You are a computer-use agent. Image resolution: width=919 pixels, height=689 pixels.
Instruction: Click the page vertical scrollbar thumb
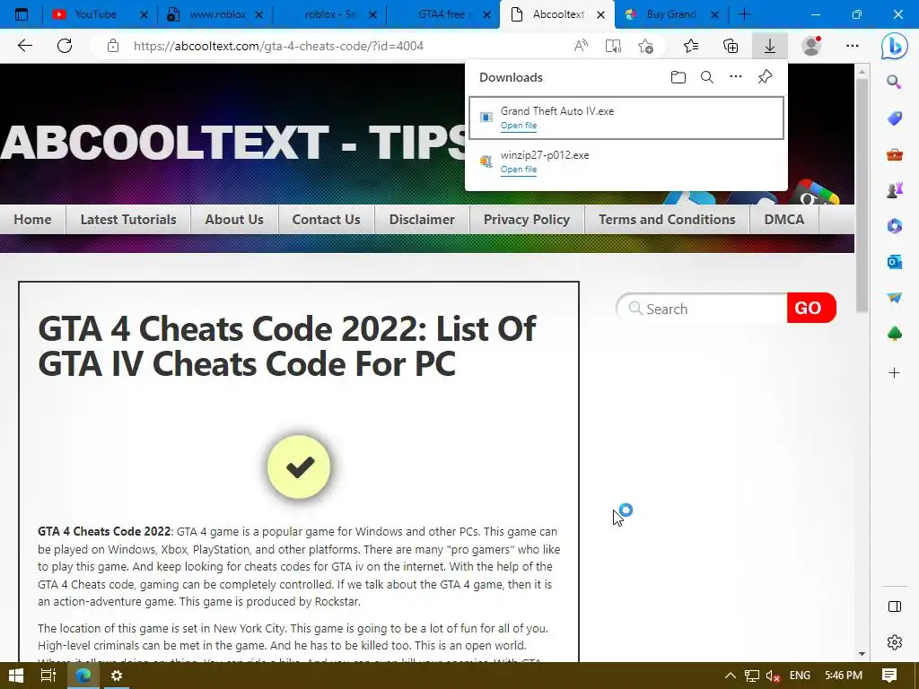862,195
